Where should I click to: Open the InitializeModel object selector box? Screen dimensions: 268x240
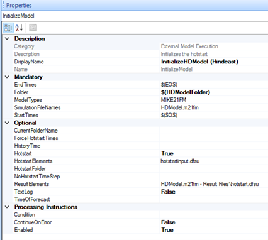pos(135,16)
